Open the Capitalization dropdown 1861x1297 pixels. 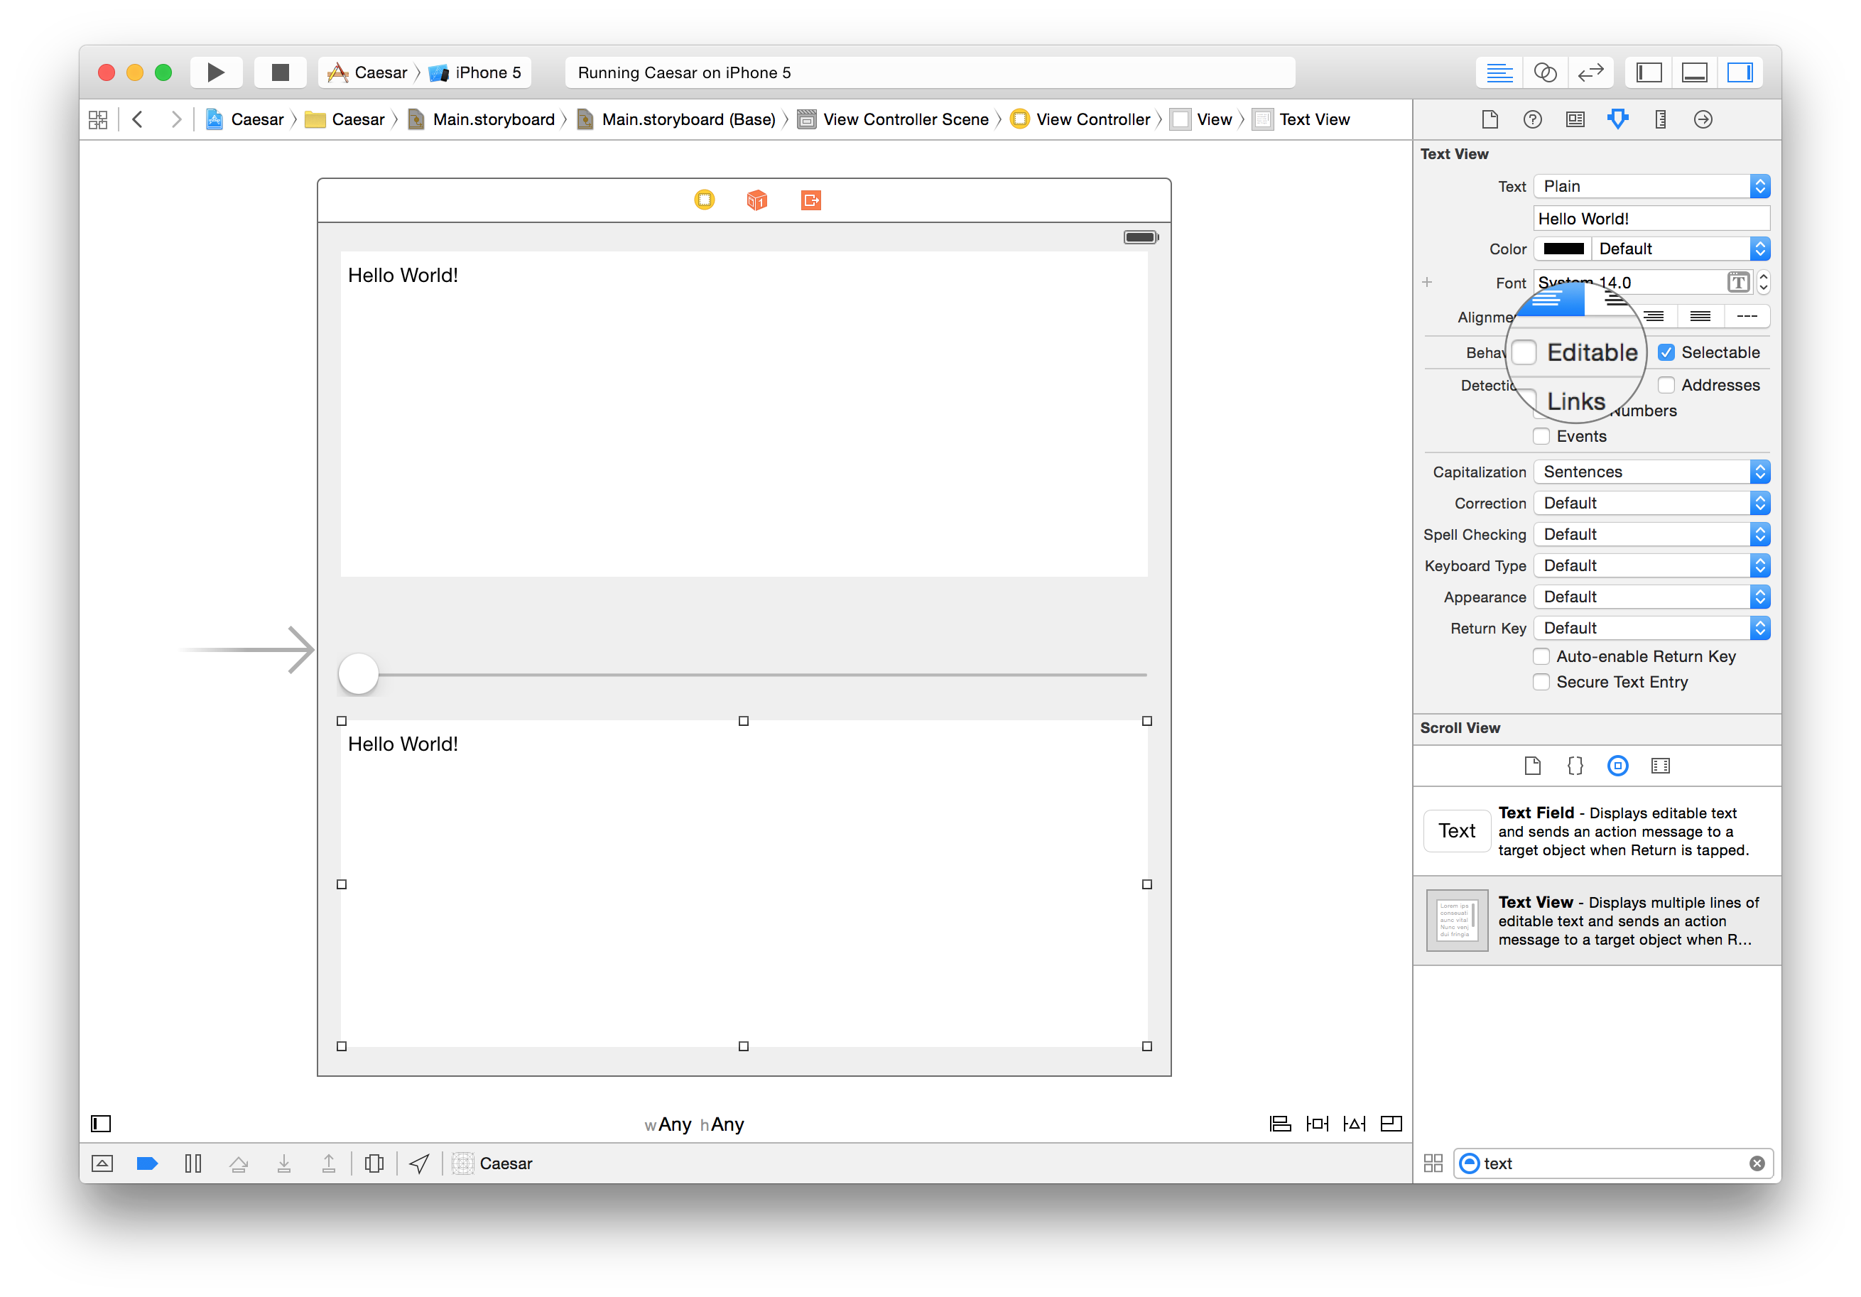[x=1652, y=472]
